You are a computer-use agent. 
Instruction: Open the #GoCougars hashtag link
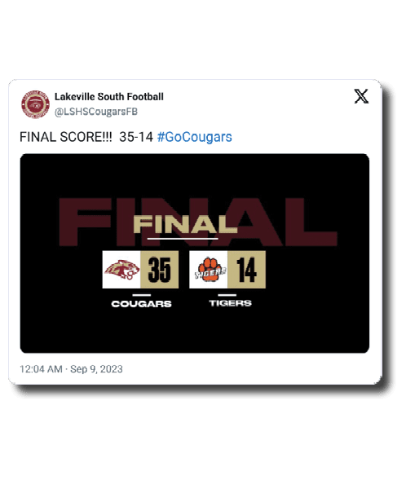194,137
